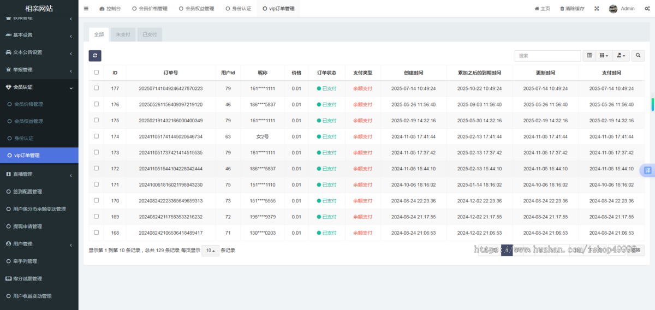
Task: Click order number 202507141049246427870223
Action: (x=171, y=88)
